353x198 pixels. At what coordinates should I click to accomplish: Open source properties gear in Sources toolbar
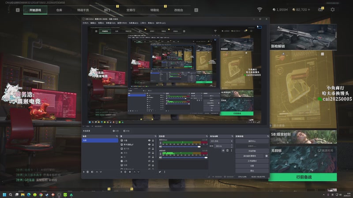tap(130, 172)
